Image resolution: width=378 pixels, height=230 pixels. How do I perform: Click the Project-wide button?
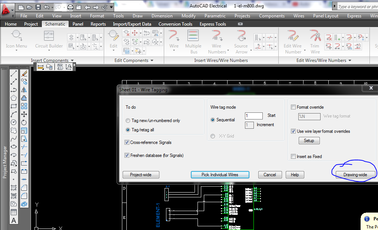[x=141, y=175]
